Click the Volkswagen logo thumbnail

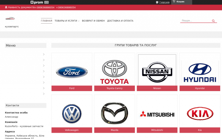point(72,114)
